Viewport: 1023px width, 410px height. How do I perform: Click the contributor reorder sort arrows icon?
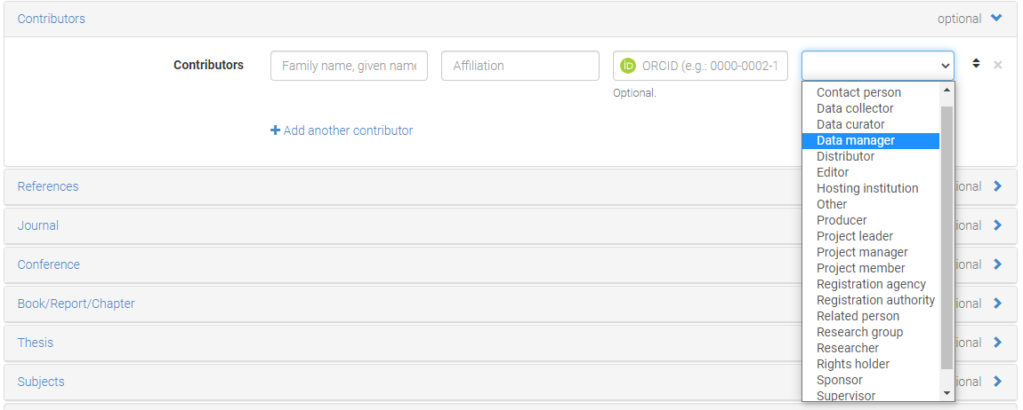click(x=976, y=64)
